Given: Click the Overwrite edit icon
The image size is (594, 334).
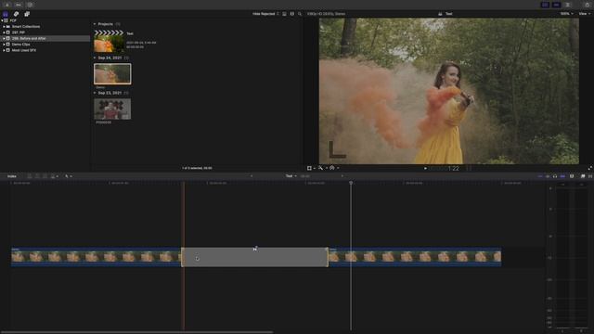Looking at the screenshot, I should pos(53,176).
